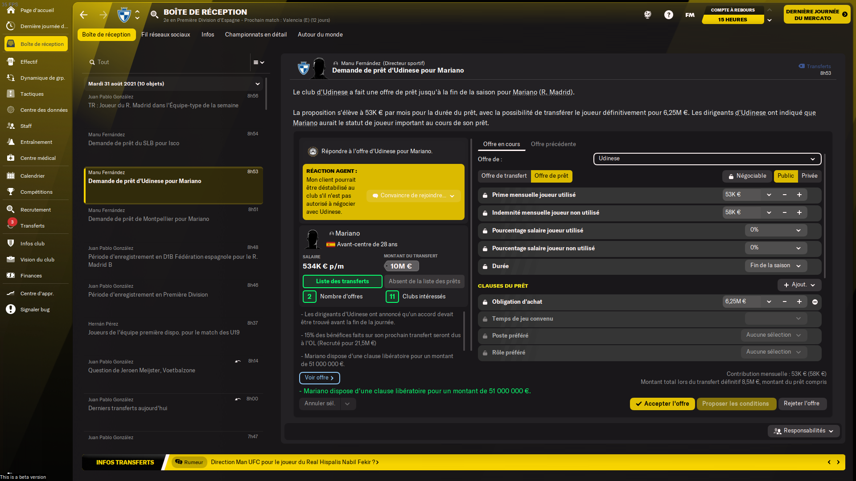Go back with the left arrow
856x481 pixels.
point(84,15)
